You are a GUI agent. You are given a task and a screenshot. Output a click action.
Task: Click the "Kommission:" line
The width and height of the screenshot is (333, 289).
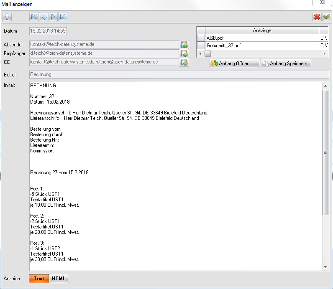point(42,151)
